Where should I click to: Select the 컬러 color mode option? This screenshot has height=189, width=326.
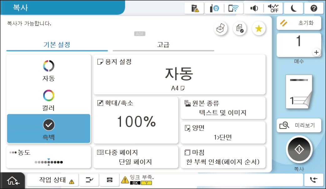48,100
